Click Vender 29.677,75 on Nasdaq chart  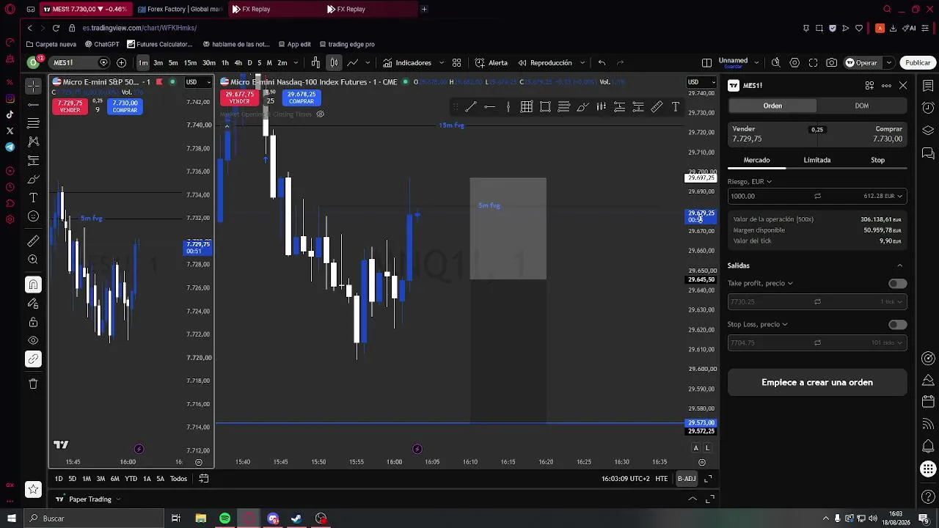239,98
